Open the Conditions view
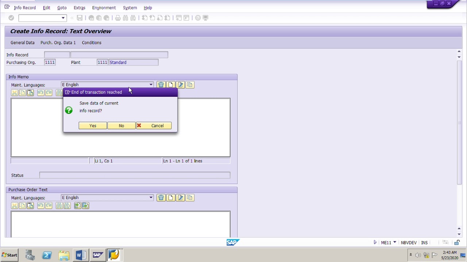Screen dimensions: 467x262 coord(92,43)
